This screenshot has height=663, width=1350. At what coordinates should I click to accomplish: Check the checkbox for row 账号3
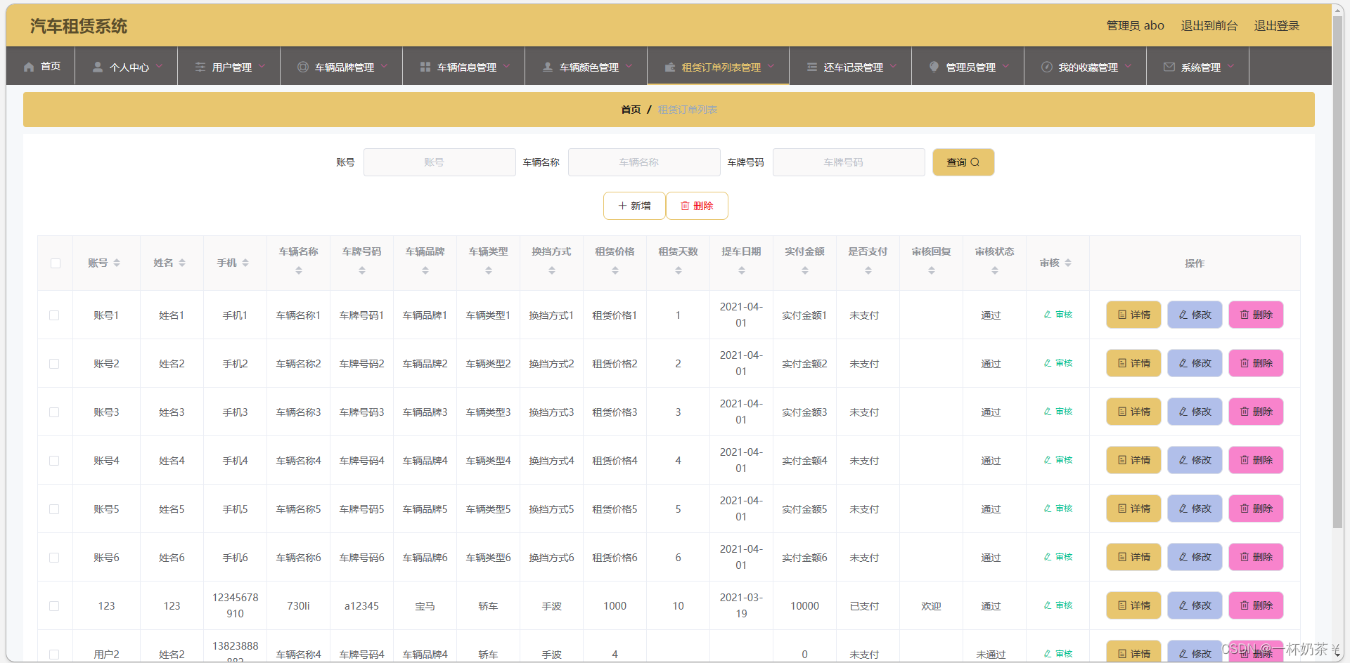pos(54,412)
